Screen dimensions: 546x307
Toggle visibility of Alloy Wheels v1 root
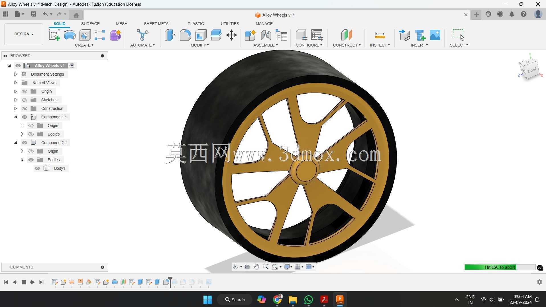[x=18, y=66]
